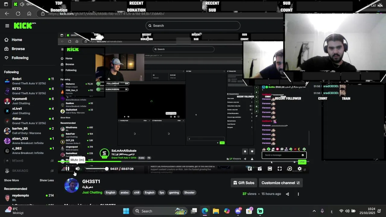Image resolution: width=386 pixels, height=217 pixels.
Task: Select the Shooter tag
Action: tap(189, 193)
